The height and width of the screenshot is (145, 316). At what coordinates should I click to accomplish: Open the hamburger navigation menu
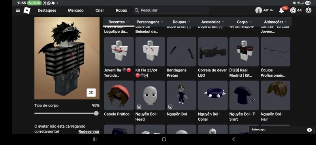18,10
